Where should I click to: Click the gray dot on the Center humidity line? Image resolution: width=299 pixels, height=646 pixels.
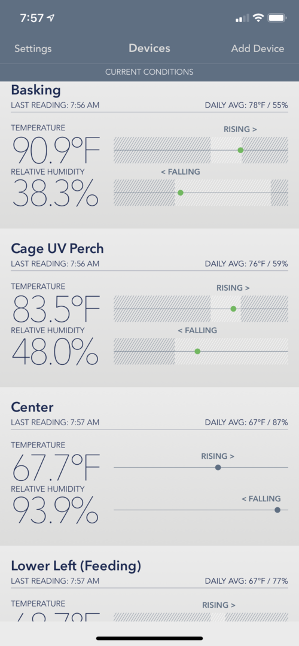(x=277, y=510)
